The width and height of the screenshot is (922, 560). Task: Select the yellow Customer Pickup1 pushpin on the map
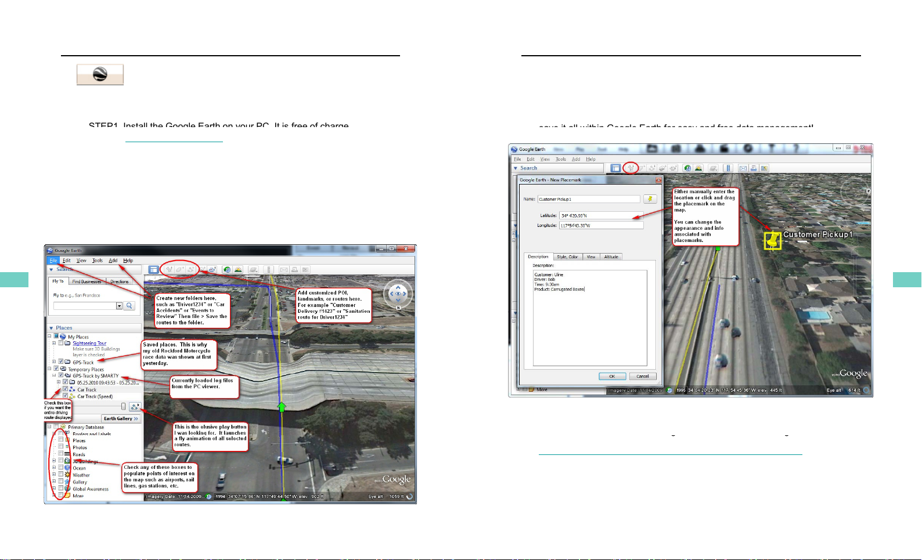tap(772, 240)
